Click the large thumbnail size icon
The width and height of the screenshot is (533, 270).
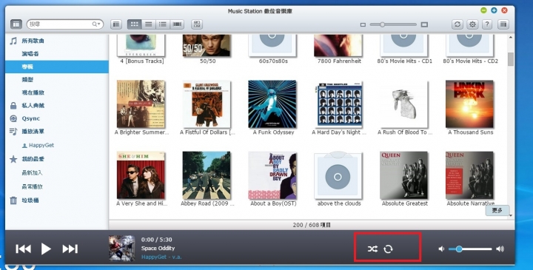coord(424,24)
